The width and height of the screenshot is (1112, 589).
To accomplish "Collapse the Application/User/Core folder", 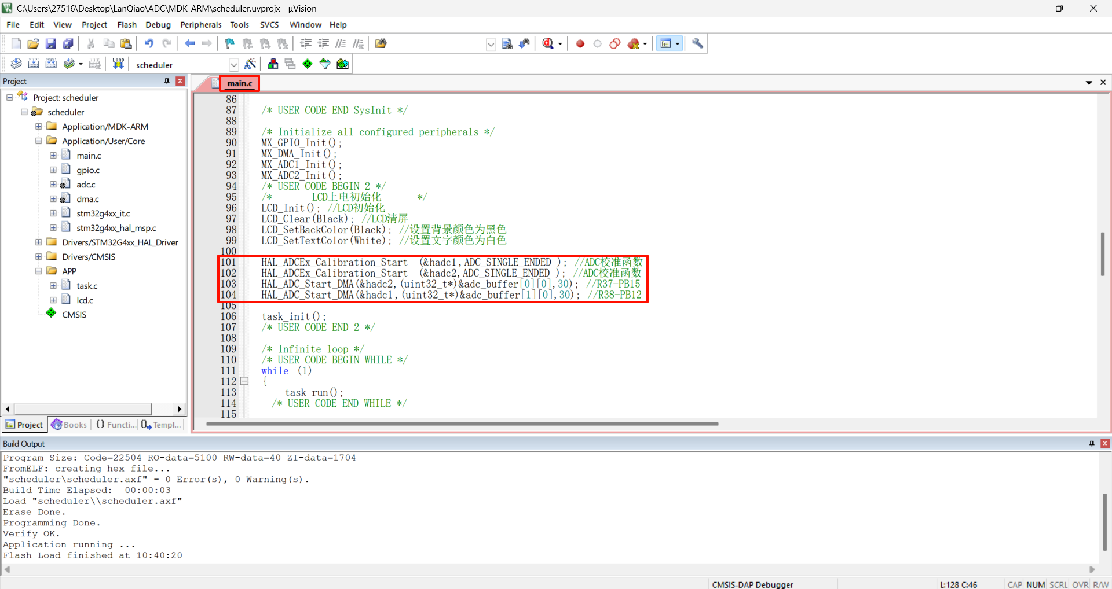I will (x=39, y=141).
